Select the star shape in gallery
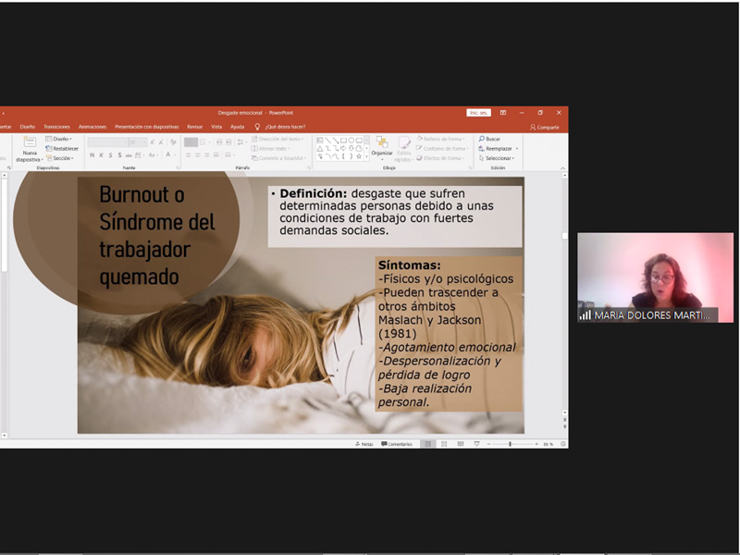 tap(359, 156)
